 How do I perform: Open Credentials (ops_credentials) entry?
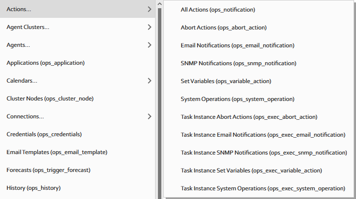[x=44, y=134]
